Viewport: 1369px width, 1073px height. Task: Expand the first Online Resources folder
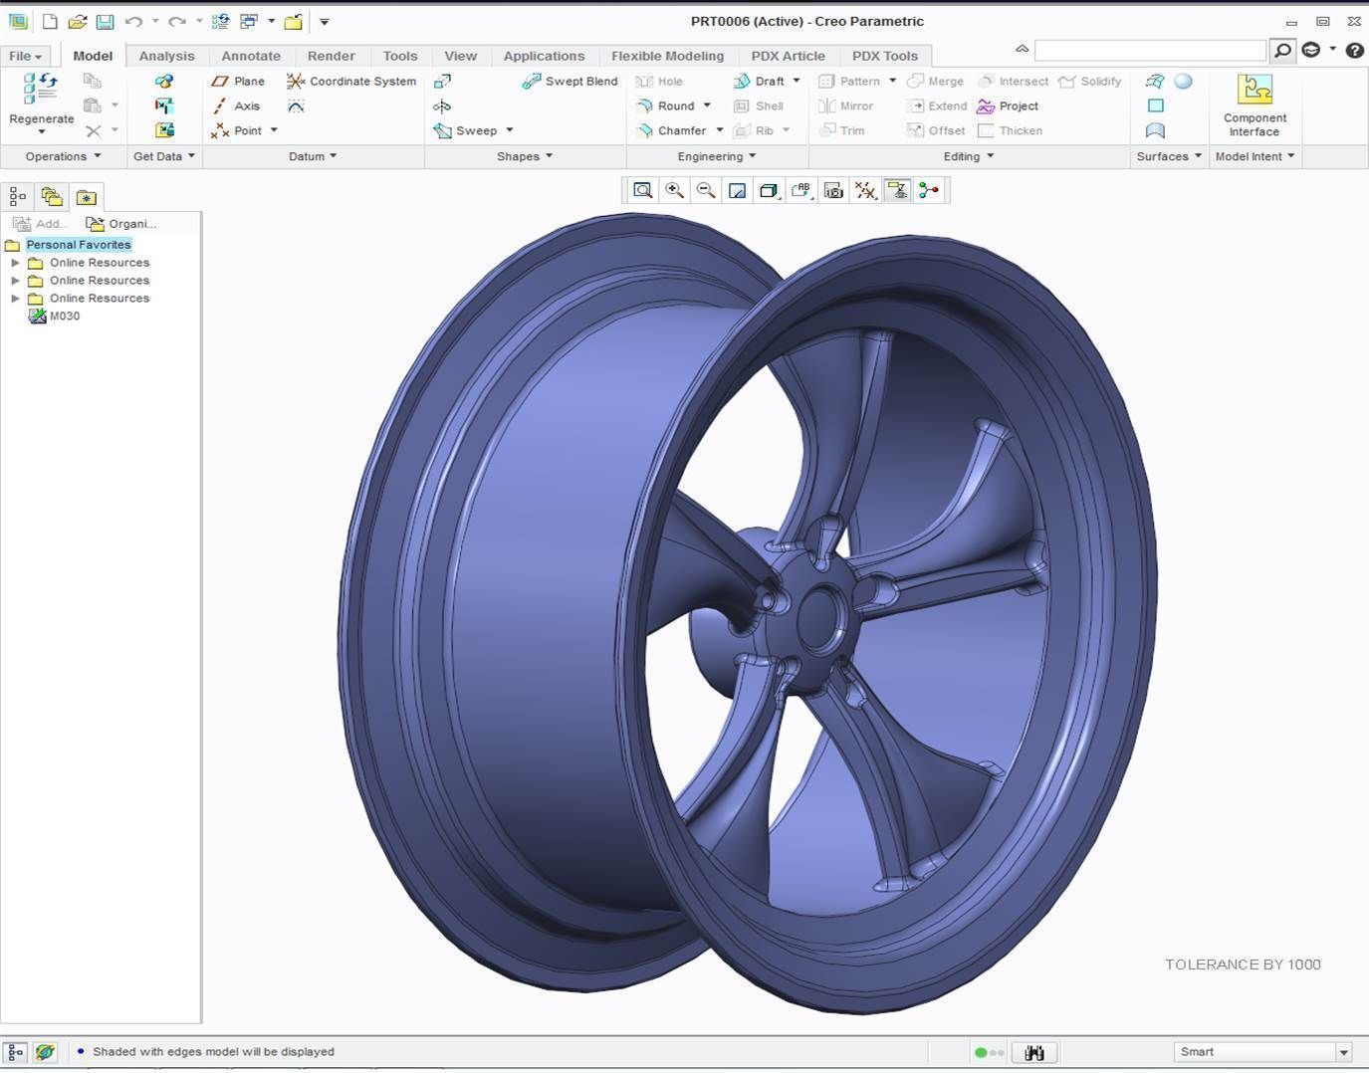pyautogui.click(x=15, y=262)
